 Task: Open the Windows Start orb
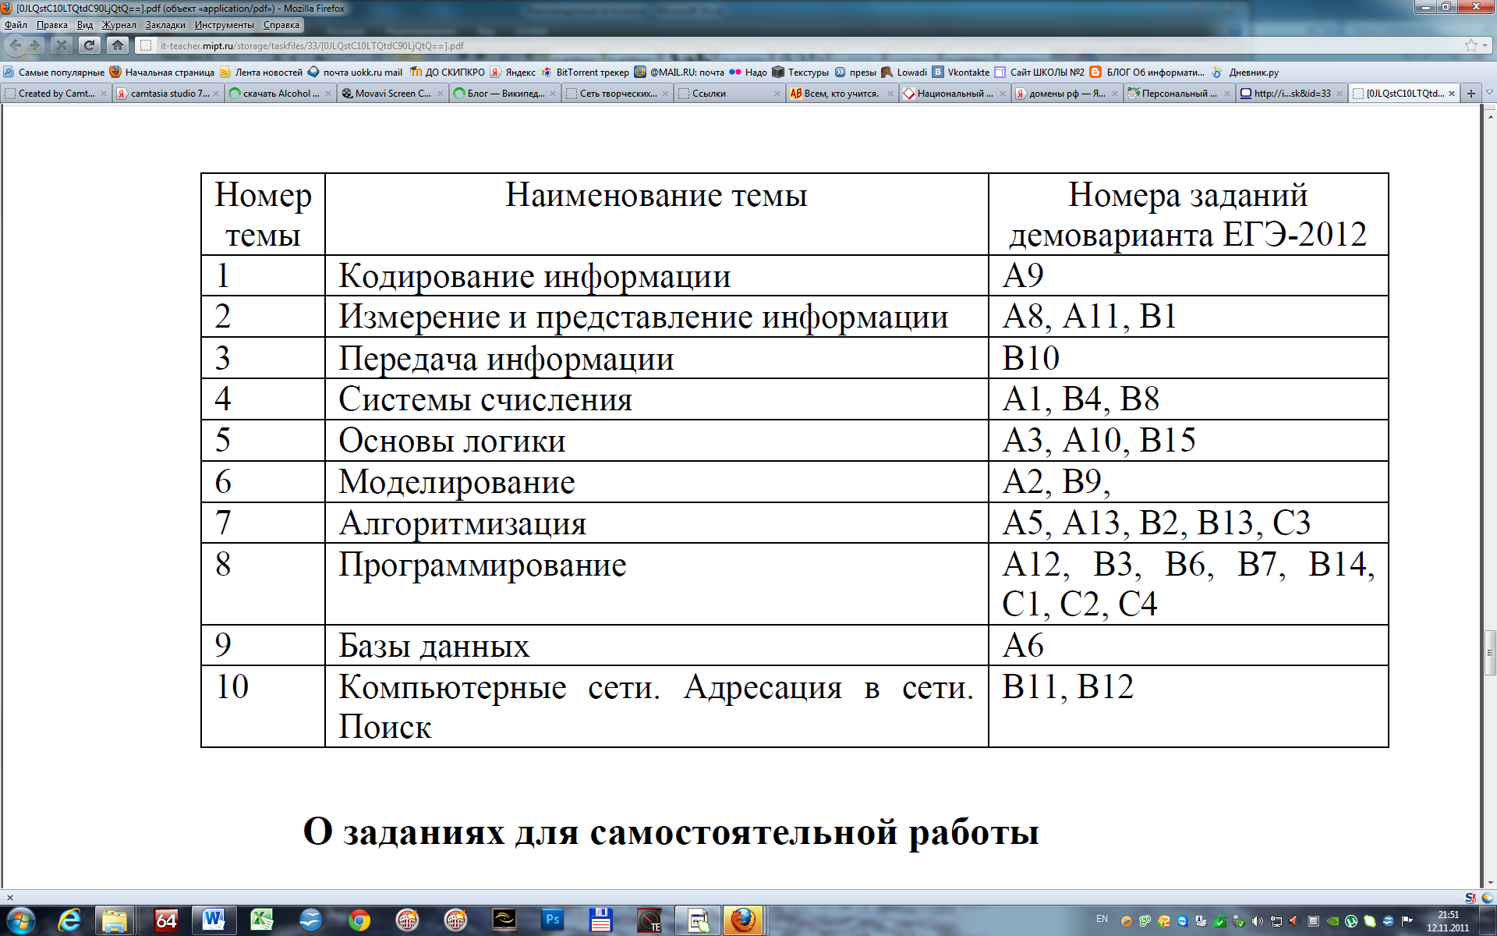(21, 920)
